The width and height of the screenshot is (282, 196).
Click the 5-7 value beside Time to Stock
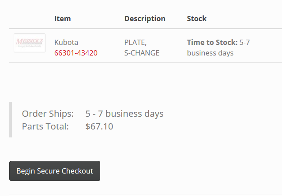(245, 42)
